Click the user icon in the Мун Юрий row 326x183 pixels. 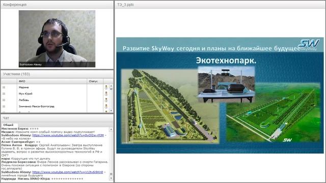click(x=106, y=94)
